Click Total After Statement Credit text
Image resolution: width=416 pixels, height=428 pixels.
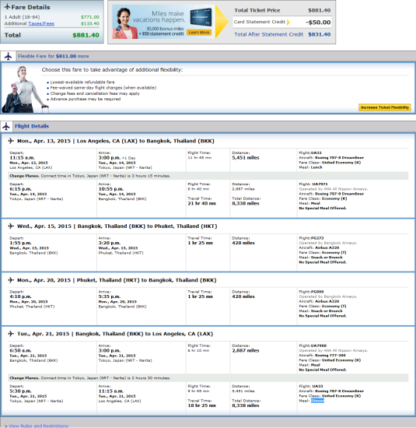[x=269, y=34]
